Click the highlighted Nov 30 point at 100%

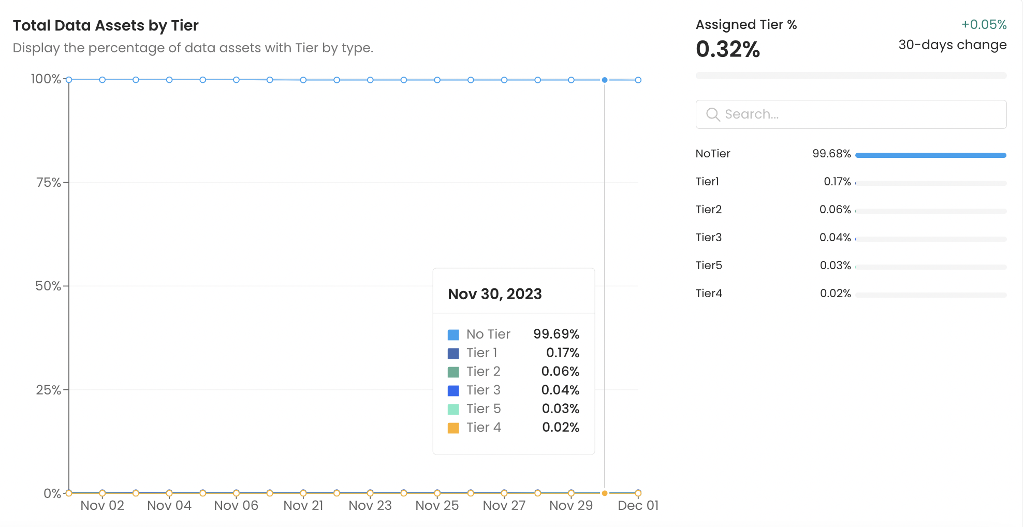605,80
